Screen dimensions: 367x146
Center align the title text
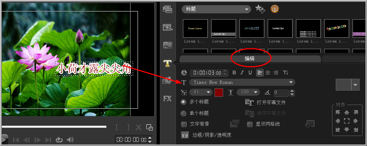tap(268, 73)
